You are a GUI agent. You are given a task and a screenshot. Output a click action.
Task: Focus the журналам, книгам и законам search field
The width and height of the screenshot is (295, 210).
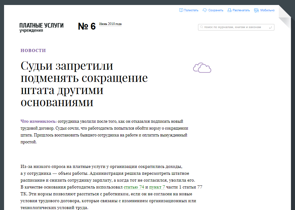click(234, 27)
